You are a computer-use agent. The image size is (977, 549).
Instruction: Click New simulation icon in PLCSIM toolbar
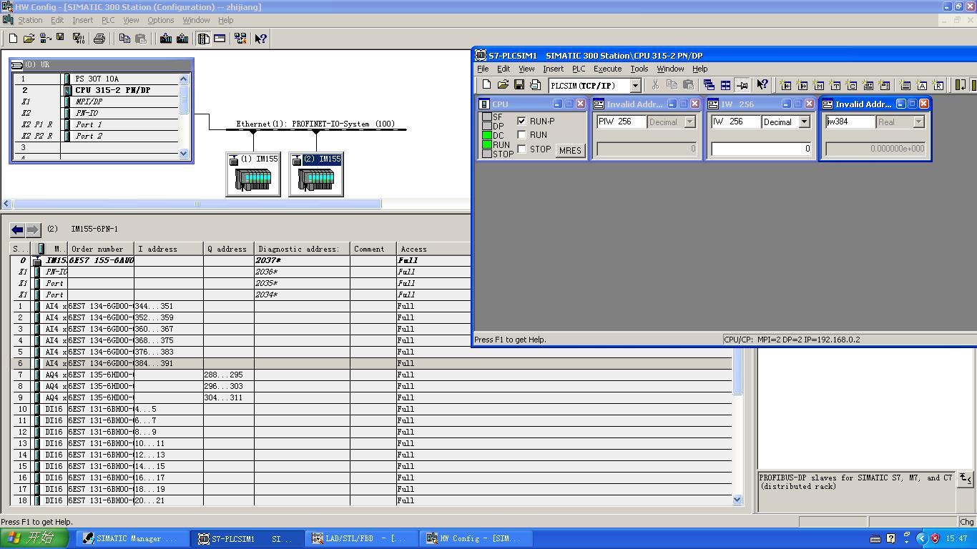(487, 85)
